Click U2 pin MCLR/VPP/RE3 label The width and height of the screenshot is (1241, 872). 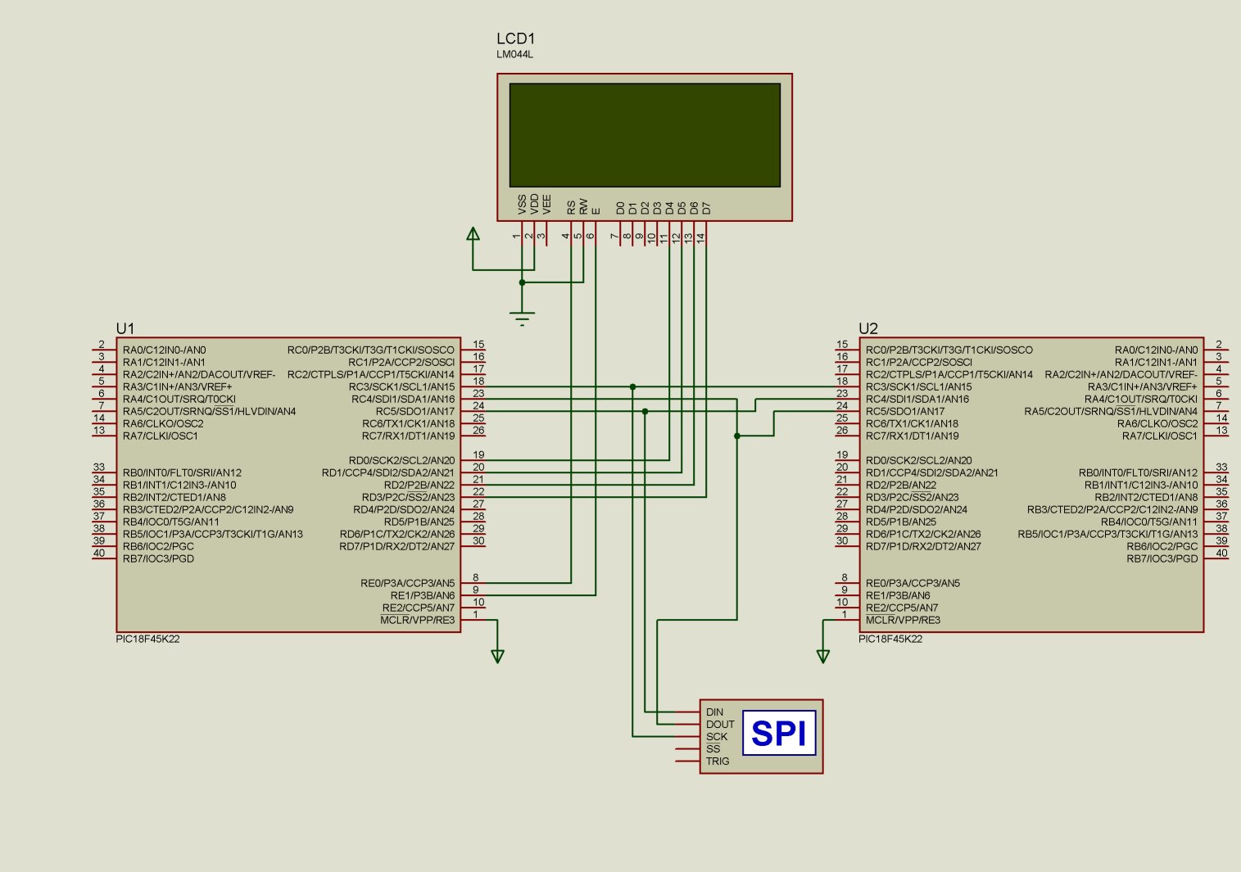click(x=904, y=621)
